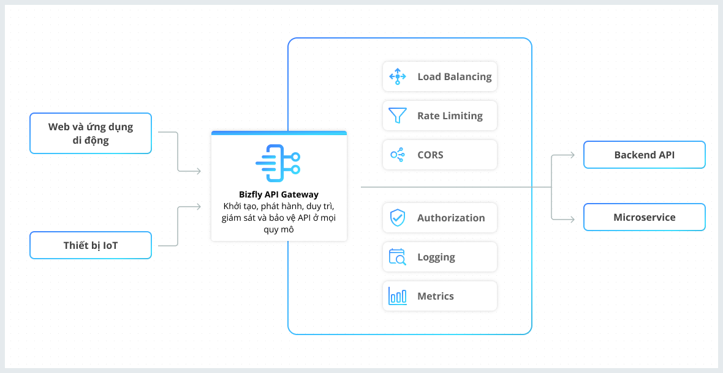Click the Backend API box
The width and height of the screenshot is (723, 373).
coord(644,155)
